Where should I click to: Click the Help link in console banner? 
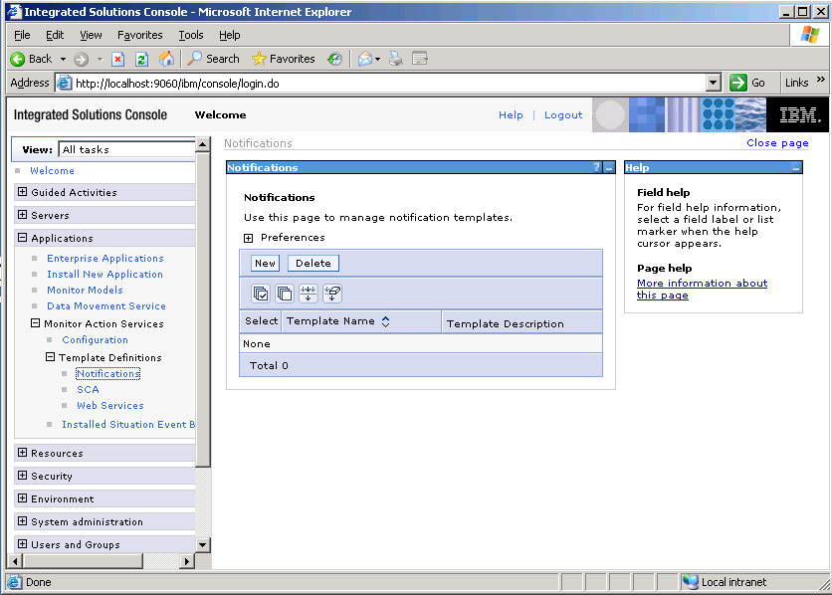click(511, 115)
